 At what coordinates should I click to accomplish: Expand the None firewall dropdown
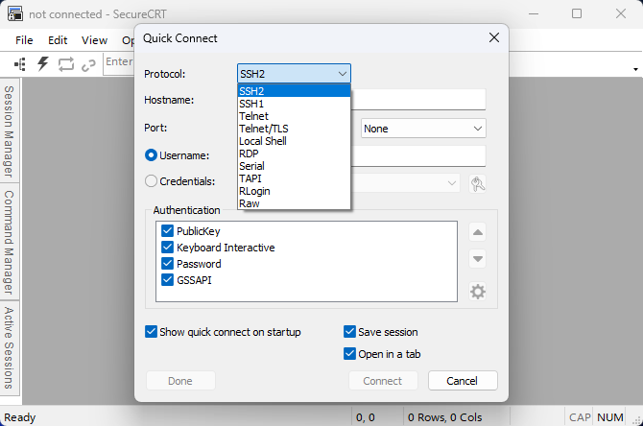click(x=423, y=129)
